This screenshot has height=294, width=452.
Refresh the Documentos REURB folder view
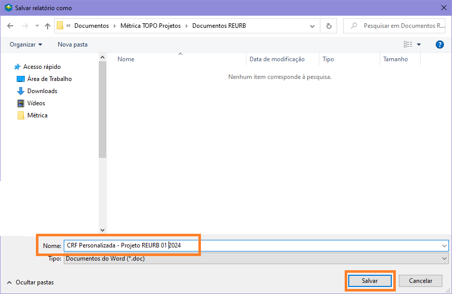coord(329,26)
